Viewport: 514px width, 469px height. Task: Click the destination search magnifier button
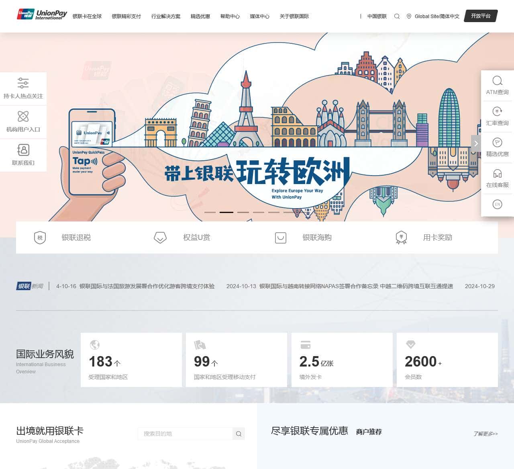[x=239, y=434]
